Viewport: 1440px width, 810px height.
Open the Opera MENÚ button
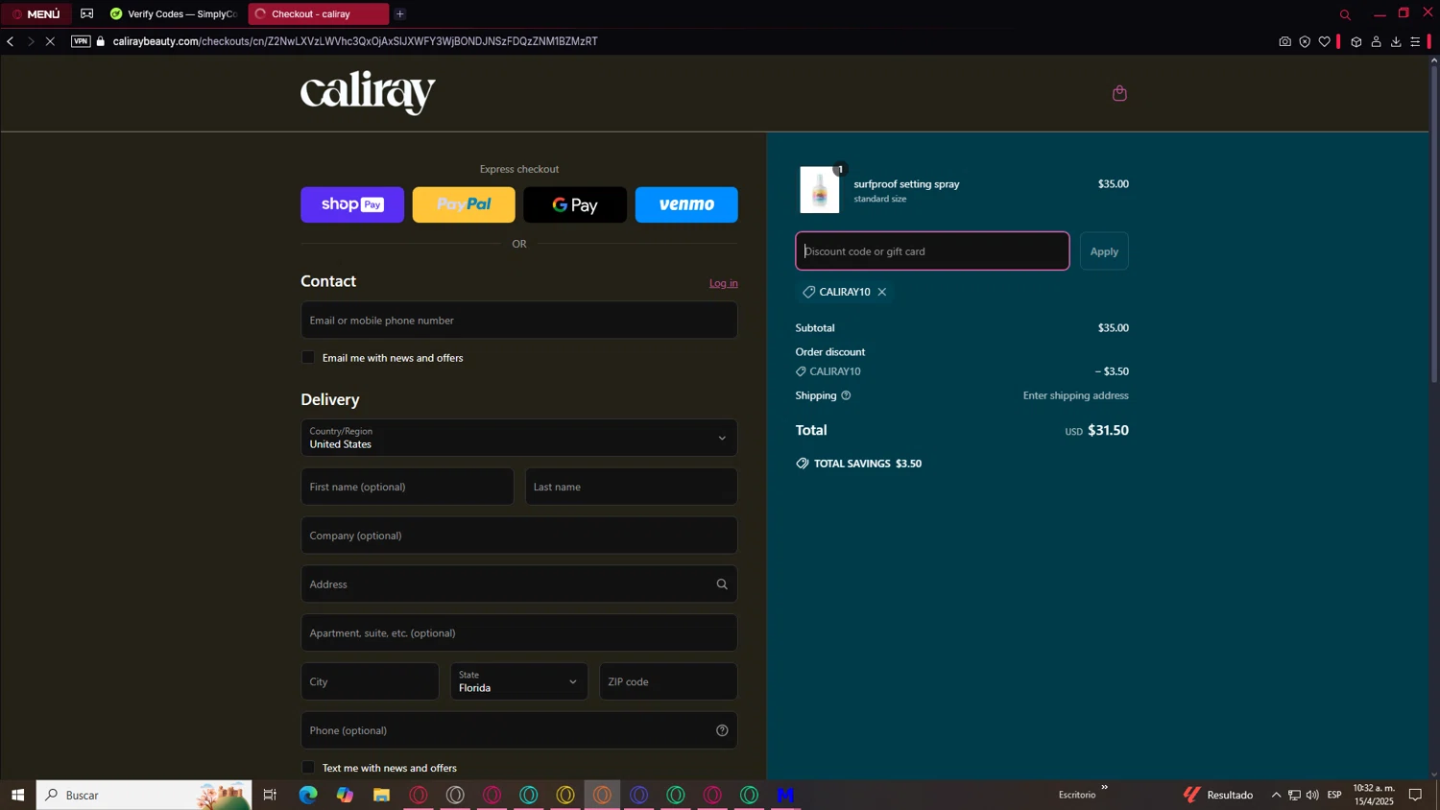[x=36, y=13]
